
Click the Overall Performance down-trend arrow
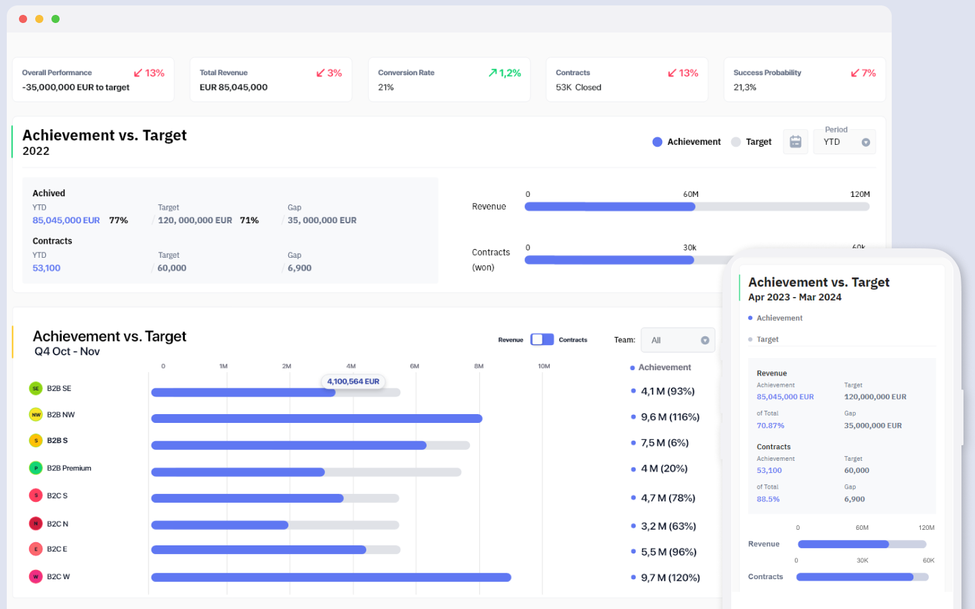[x=138, y=73]
